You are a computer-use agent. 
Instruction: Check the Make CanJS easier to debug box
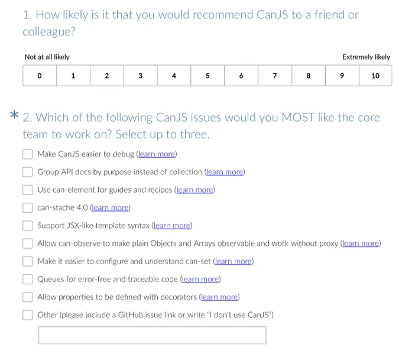[27, 154]
